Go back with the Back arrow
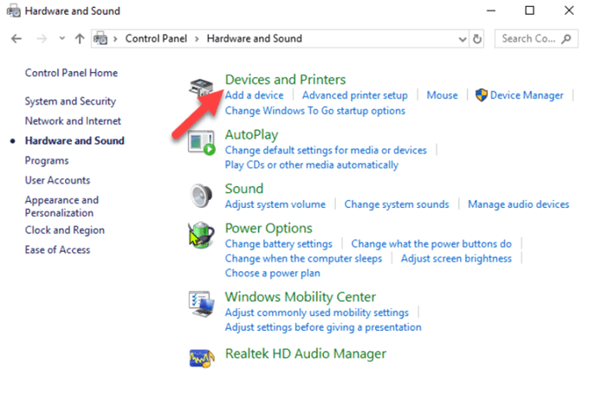589x395 pixels. pyautogui.click(x=16, y=39)
